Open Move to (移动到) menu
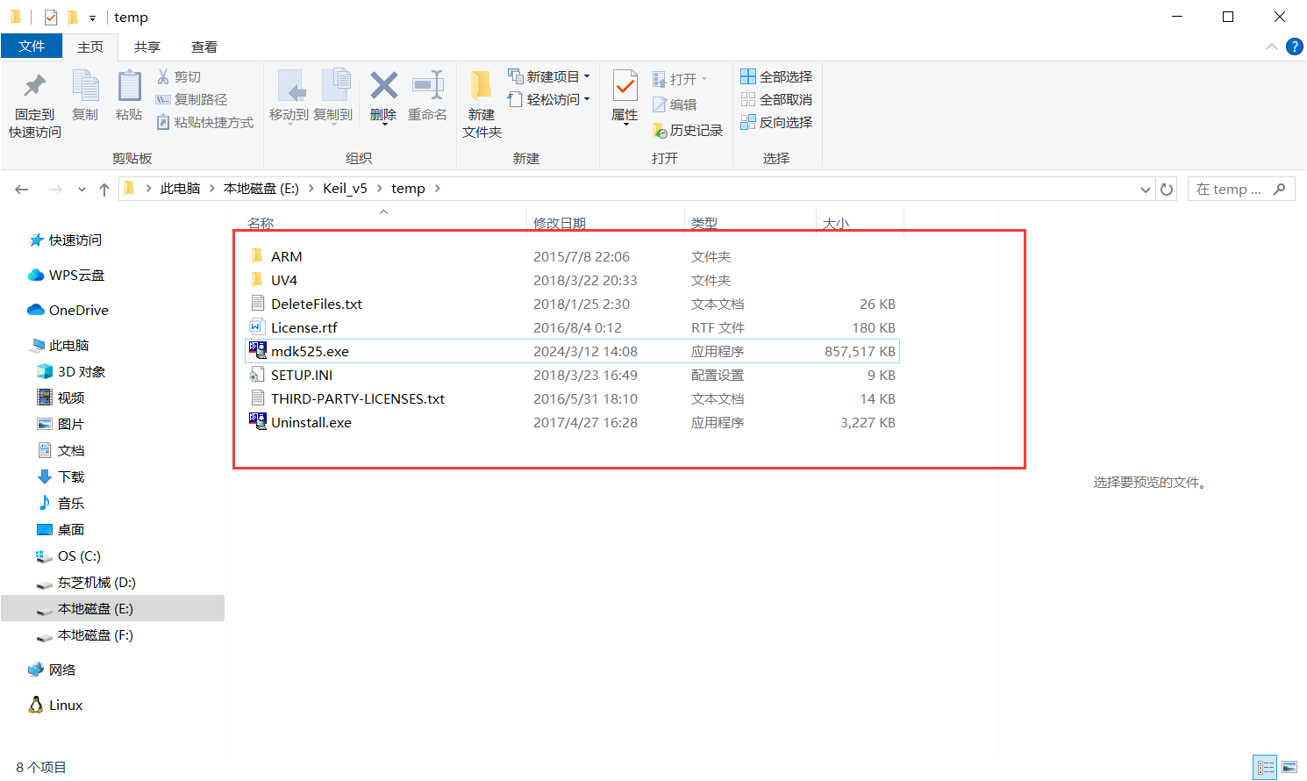Viewport: 1307px width, 781px height. pyautogui.click(x=289, y=97)
